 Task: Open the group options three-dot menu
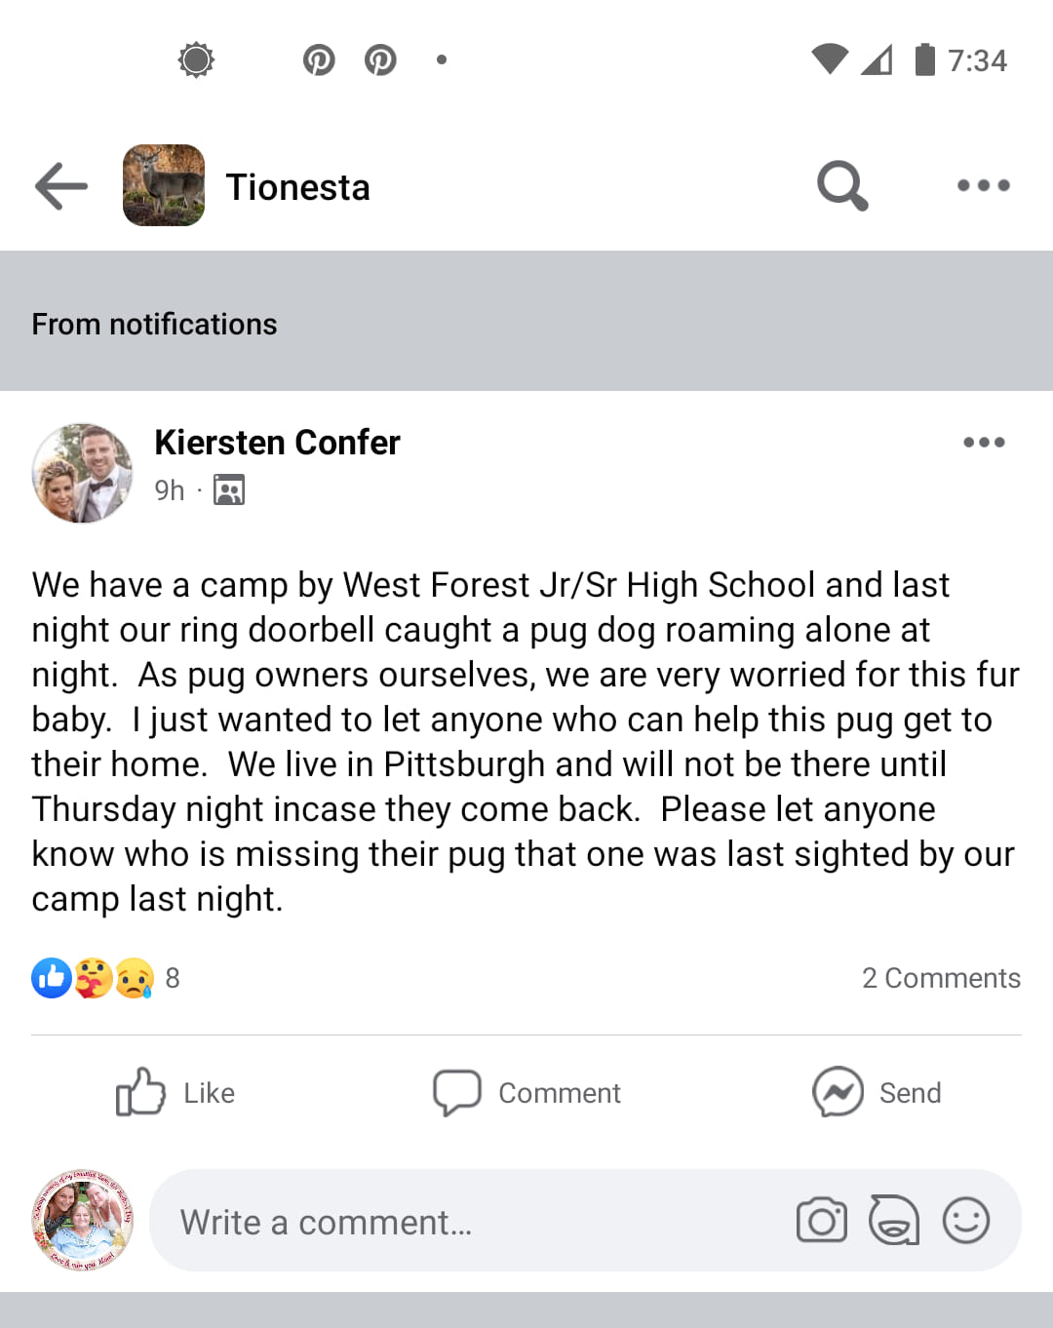[x=983, y=185]
